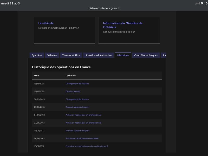Click the Wi-Fi status icon
208x156 pixels.
[x=202, y=3]
